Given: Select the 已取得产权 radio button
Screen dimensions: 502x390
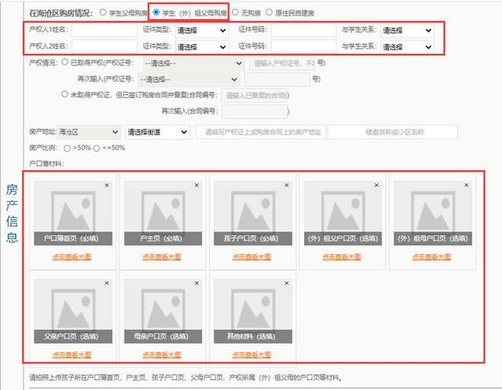Looking at the screenshot, I should click(64, 62).
